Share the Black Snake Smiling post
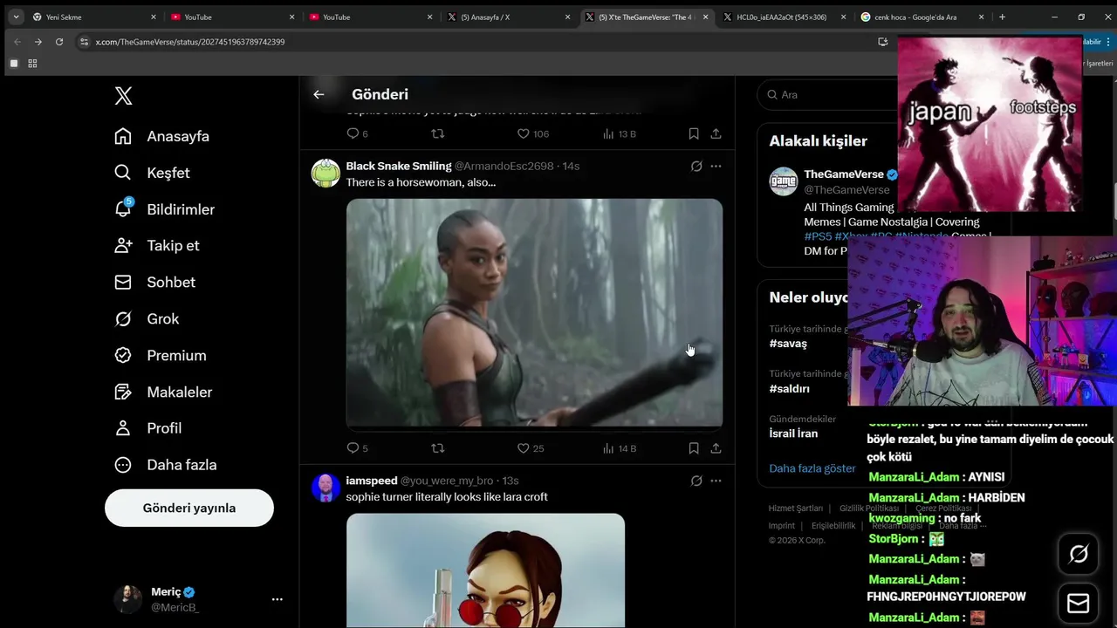Image resolution: width=1117 pixels, height=628 pixels. tap(716, 448)
